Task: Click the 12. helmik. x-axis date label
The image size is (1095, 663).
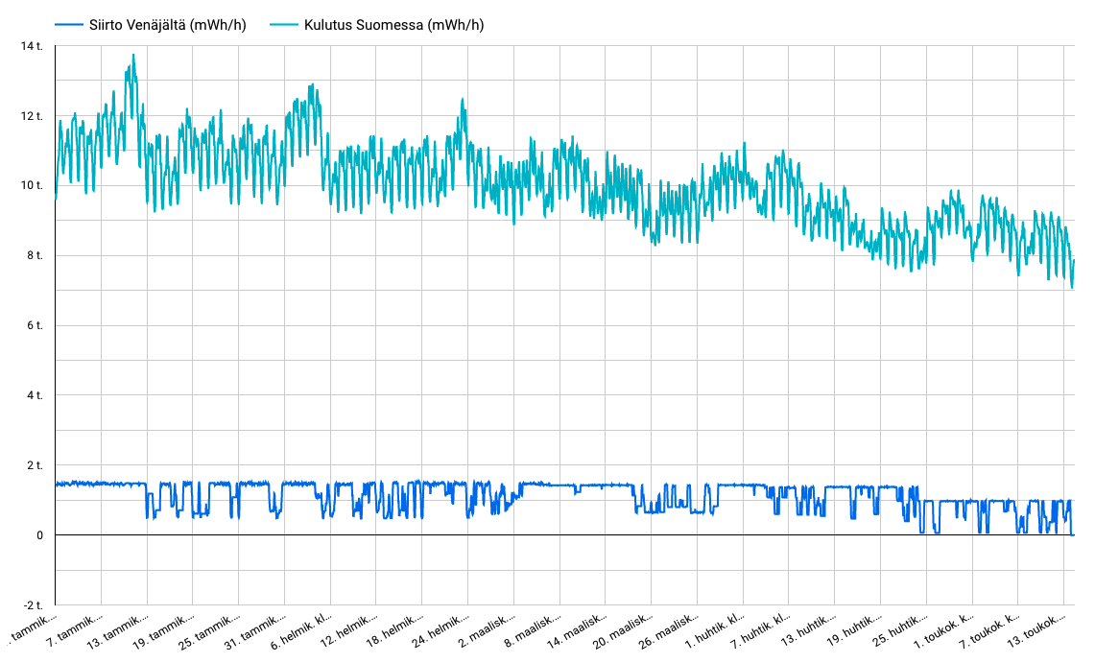Action: coord(348,630)
